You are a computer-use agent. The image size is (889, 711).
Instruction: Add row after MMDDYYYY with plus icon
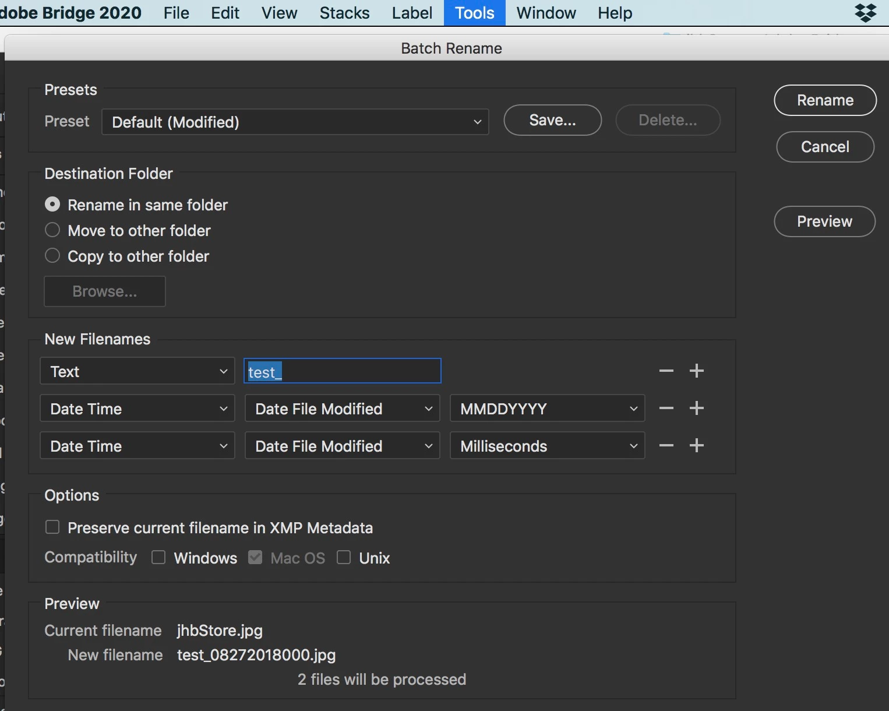coord(697,408)
